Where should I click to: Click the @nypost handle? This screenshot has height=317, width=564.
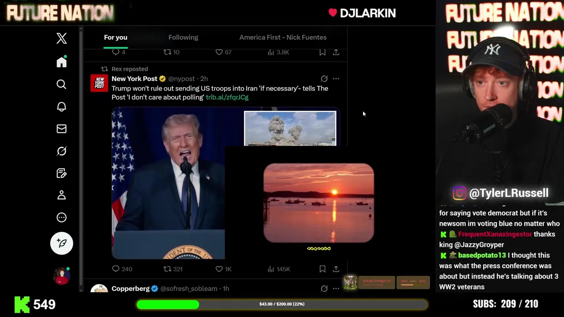(181, 79)
